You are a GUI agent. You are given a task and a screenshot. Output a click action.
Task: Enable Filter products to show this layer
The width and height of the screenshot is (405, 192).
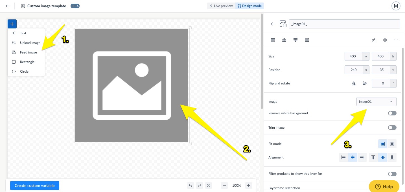tap(392, 174)
